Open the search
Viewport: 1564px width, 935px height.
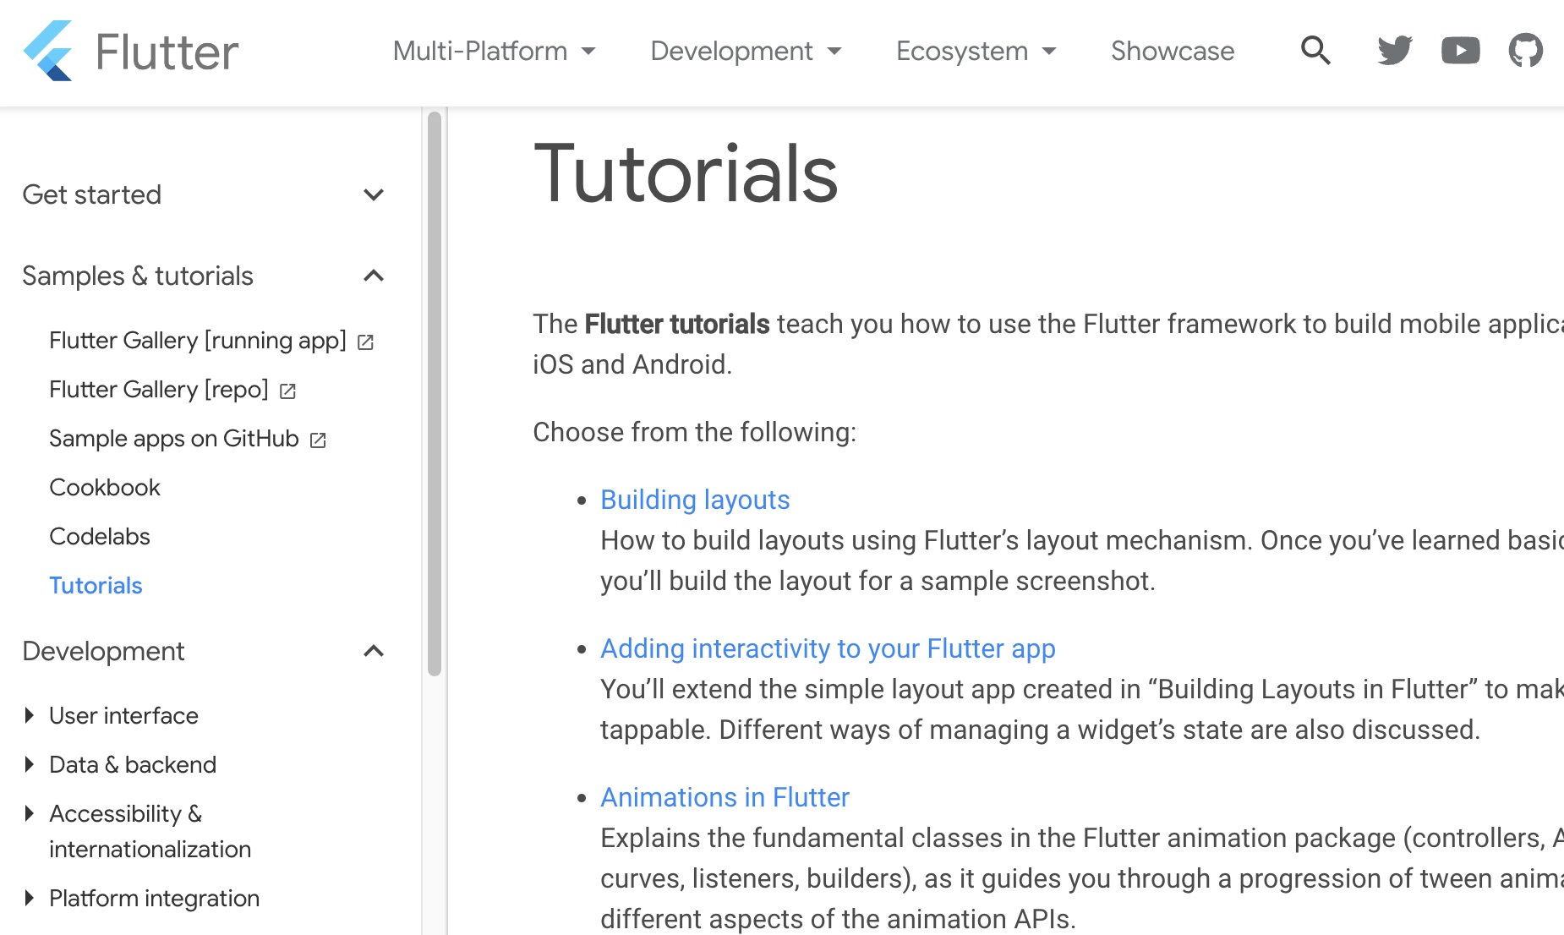coord(1315,51)
